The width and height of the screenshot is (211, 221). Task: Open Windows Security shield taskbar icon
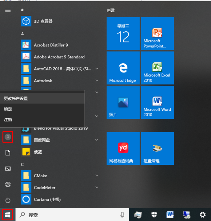pos(154,215)
